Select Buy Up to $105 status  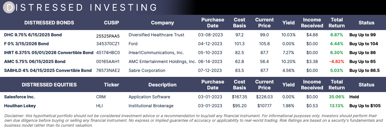[365, 106]
